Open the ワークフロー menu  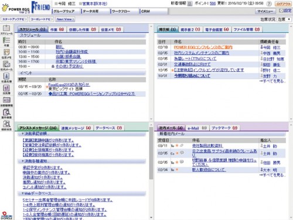coord(124,11)
